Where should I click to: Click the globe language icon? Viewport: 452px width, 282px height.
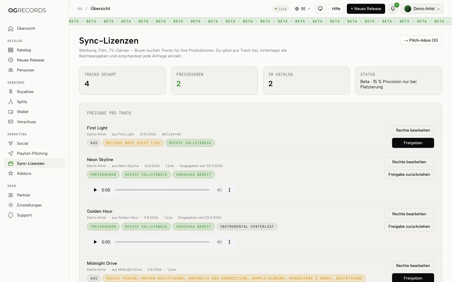point(297,9)
